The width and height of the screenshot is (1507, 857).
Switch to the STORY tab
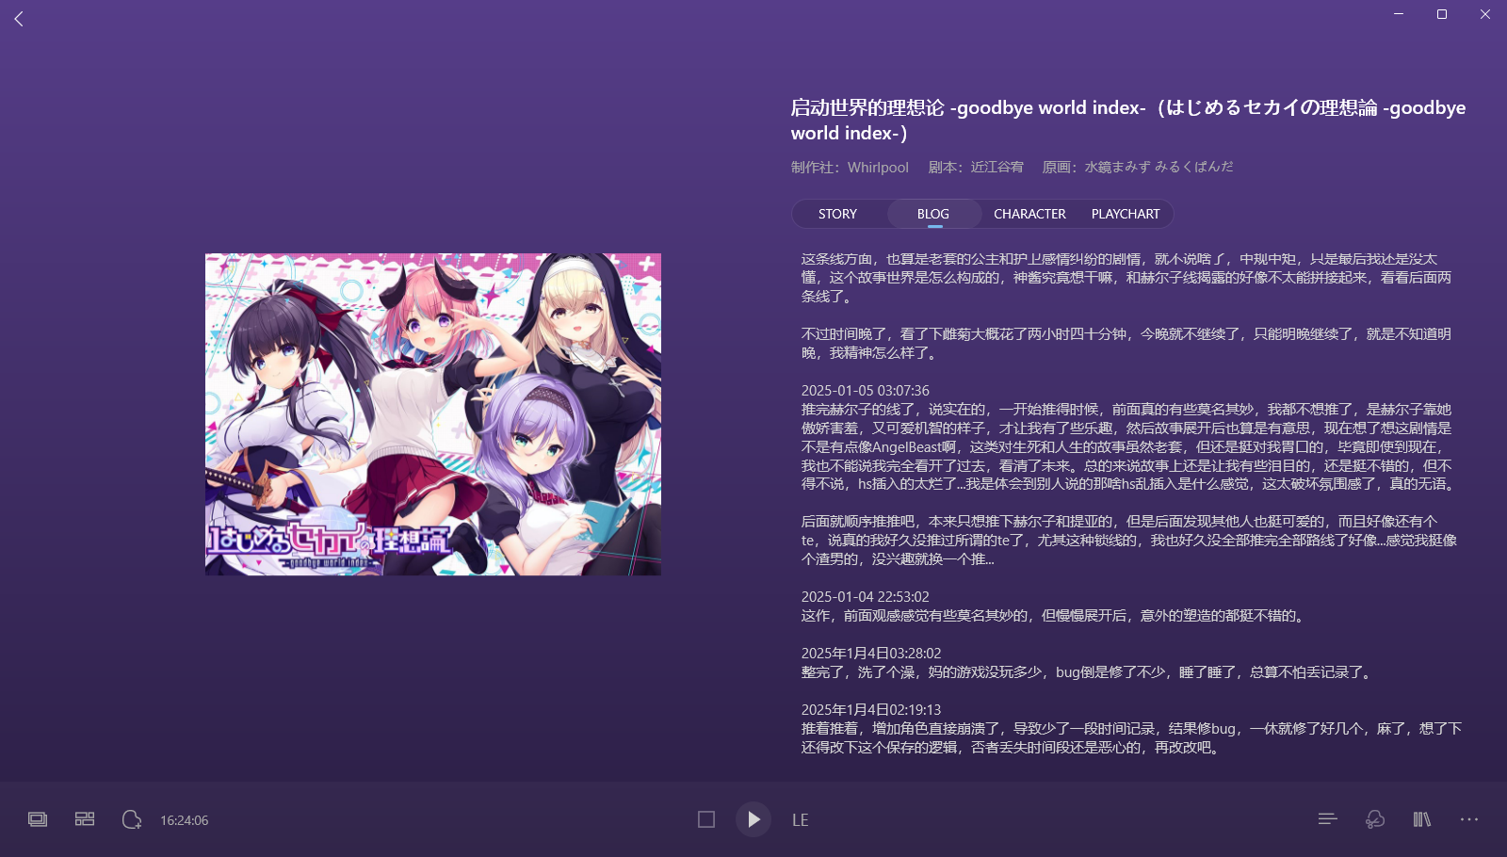pyautogui.click(x=837, y=214)
